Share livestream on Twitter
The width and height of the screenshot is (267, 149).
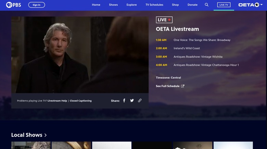132,101
